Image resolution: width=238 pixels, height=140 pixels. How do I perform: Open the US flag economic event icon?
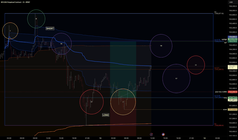(x=163, y=134)
